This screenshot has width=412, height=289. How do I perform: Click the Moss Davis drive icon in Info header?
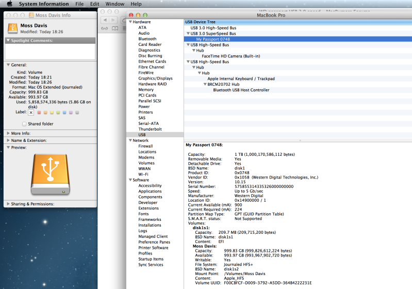click(x=12, y=28)
